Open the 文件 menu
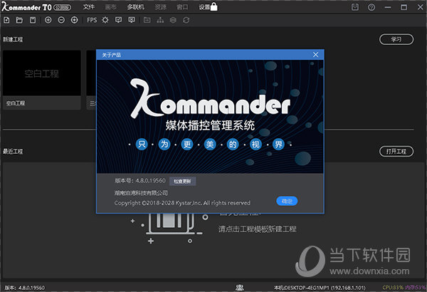Image resolution: width=427 pixels, height=292 pixels. pyautogui.click(x=89, y=7)
